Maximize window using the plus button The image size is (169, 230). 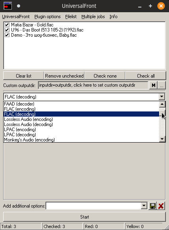pyautogui.click(x=150, y=6)
